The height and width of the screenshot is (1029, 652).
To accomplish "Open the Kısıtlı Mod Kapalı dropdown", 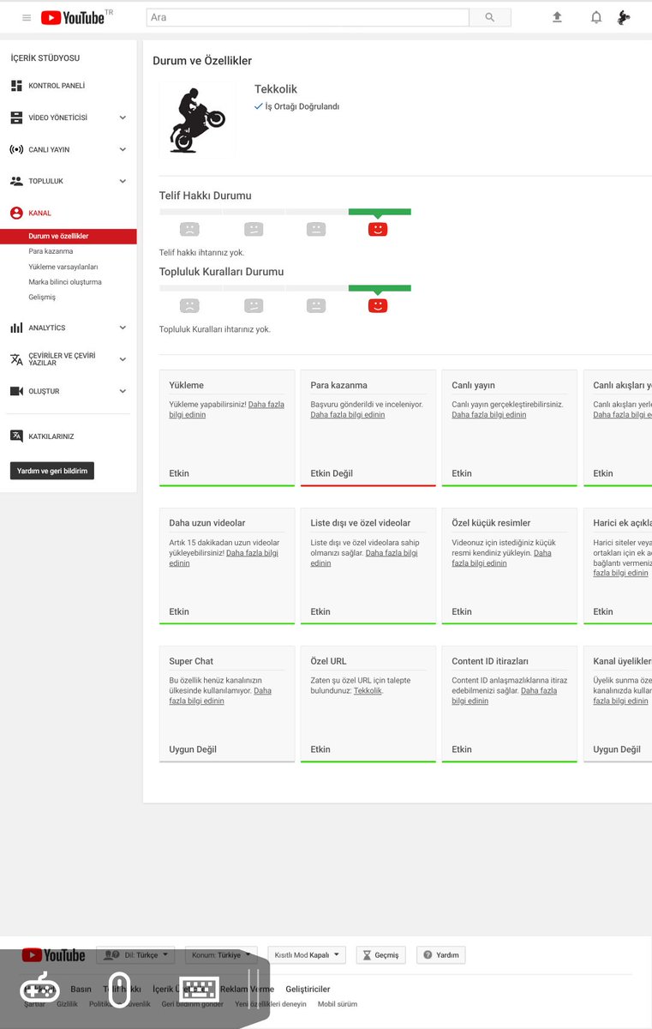I will [x=307, y=955].
